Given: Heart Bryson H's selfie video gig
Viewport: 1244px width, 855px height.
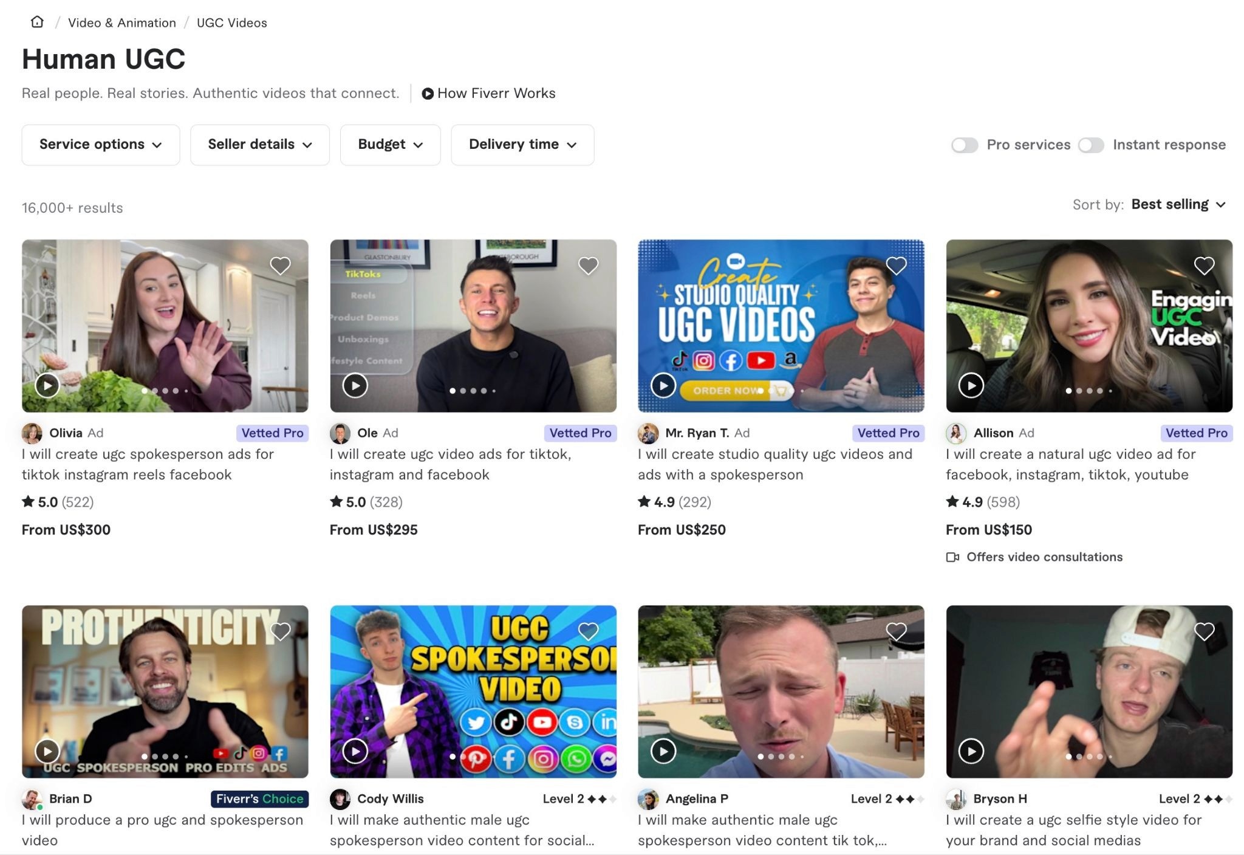Looking at the screenshot, I should (1204, 631).
